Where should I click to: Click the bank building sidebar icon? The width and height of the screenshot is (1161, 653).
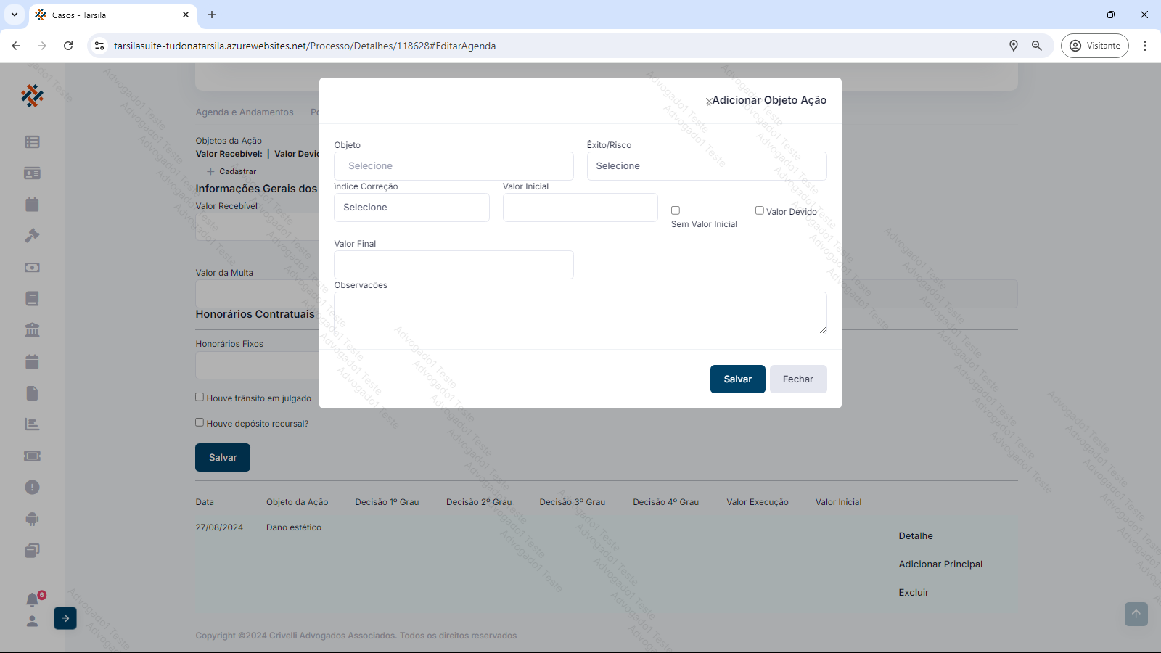(32, 330)
